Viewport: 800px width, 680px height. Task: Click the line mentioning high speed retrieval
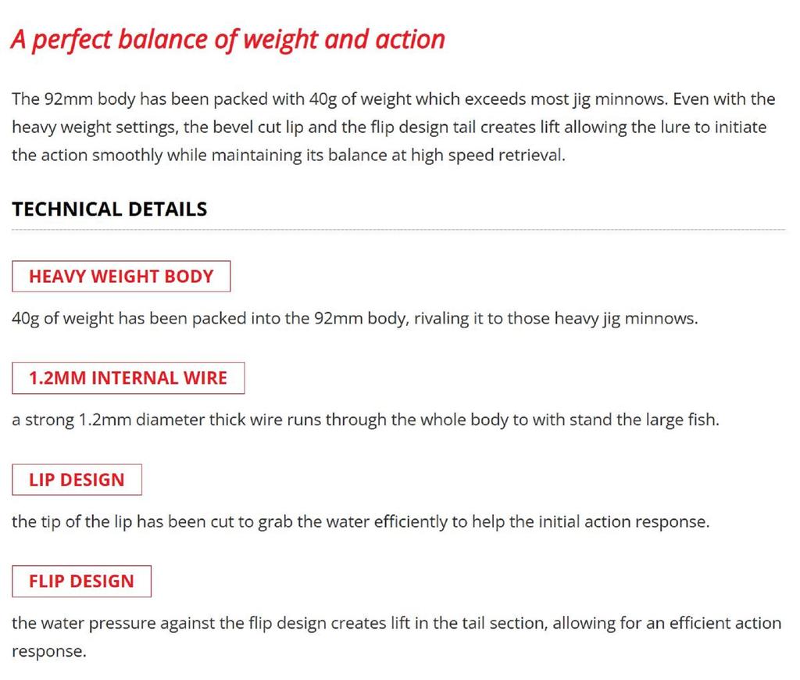289,155
